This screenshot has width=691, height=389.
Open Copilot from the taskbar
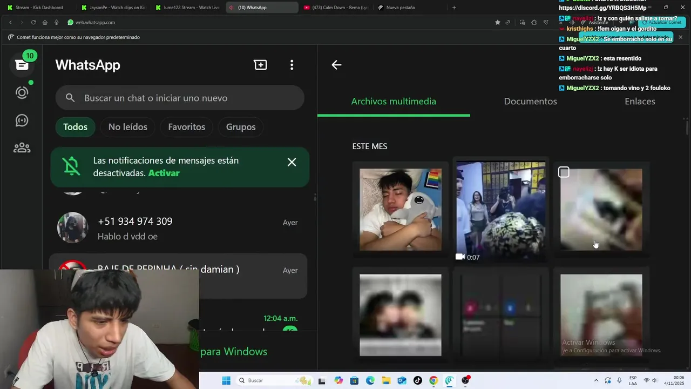click(x=338, y=380)
